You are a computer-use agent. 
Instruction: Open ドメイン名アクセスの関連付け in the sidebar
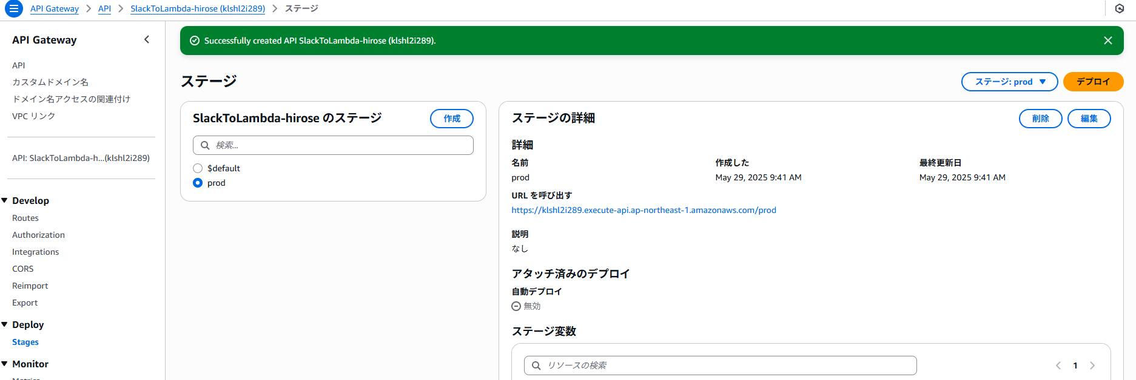[x=72, y=99]
